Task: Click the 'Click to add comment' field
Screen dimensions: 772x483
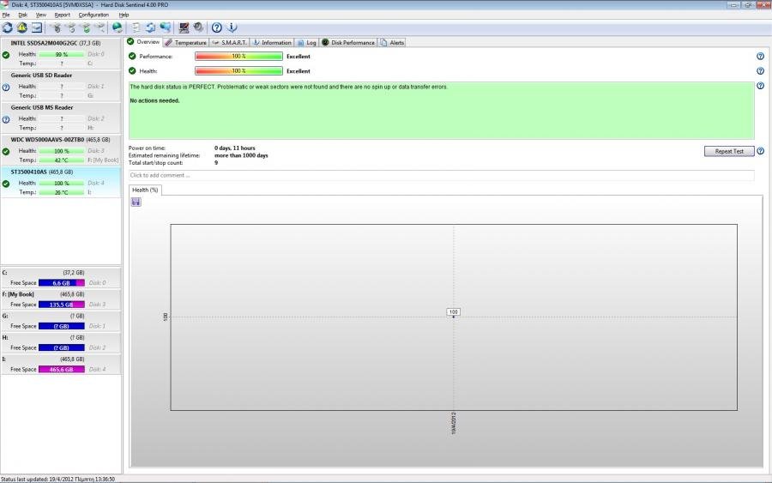Action: [441, 175]
